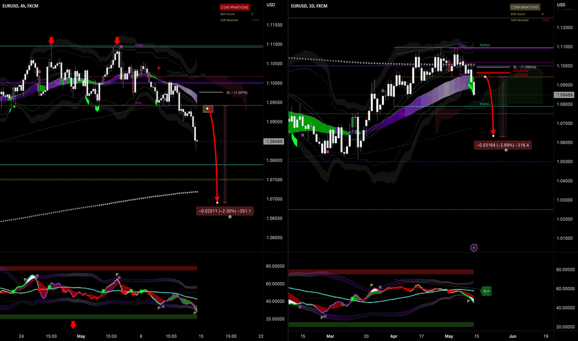Click the tan CONFIRMATIONS header on 1D chart
This screenshot has height=341, width=578.
tap(525, 7)
